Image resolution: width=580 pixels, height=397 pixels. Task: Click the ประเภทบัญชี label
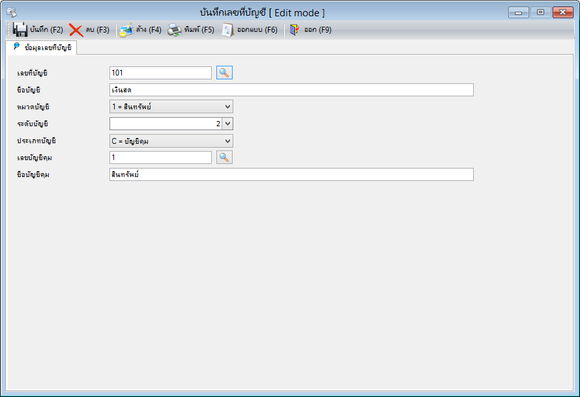[36, 141]
